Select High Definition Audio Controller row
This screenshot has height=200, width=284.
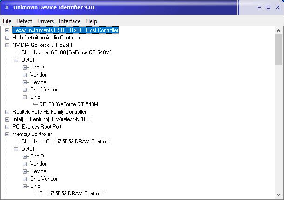[46, 38]
